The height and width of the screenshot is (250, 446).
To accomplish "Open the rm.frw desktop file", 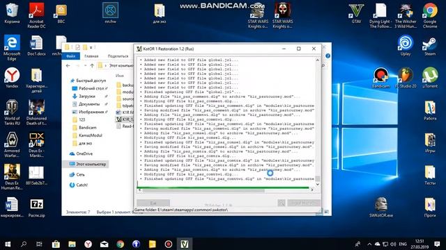I will (110, 13).
